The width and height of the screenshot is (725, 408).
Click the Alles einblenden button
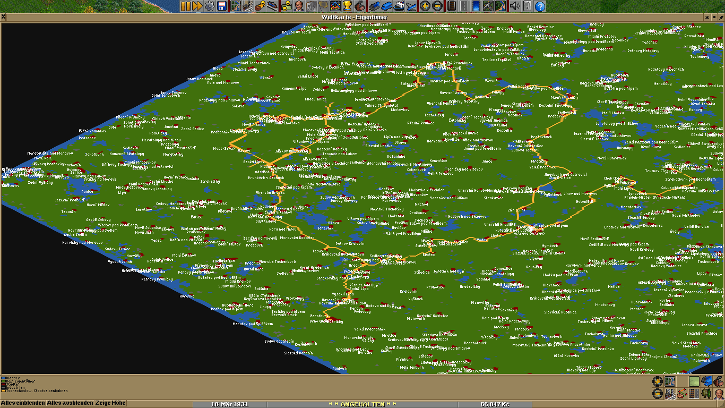pyautogui.click(x=23, y=403)
